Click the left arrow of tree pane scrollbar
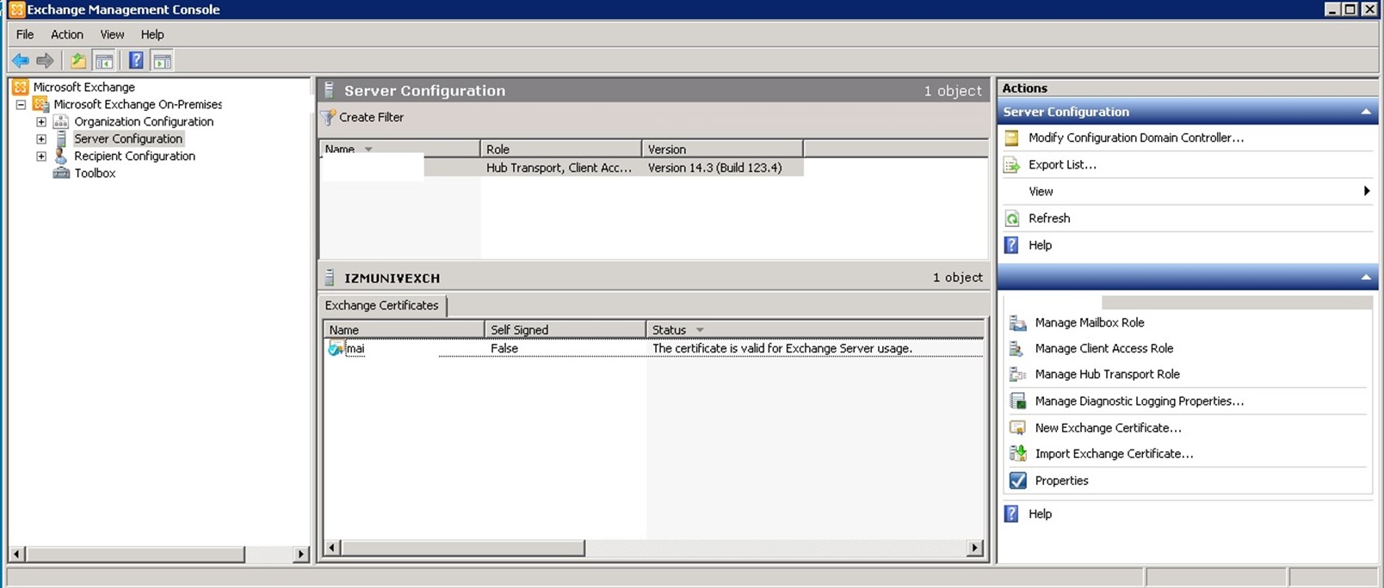 point(15,554)
